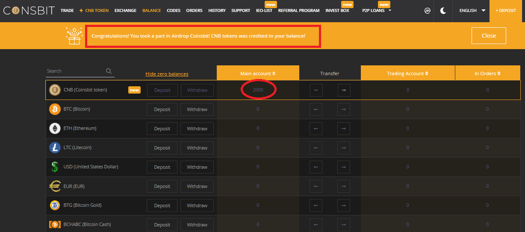Click Deposit in the BTG row
This screenshot has width=525, height=232.
point(162,206)
